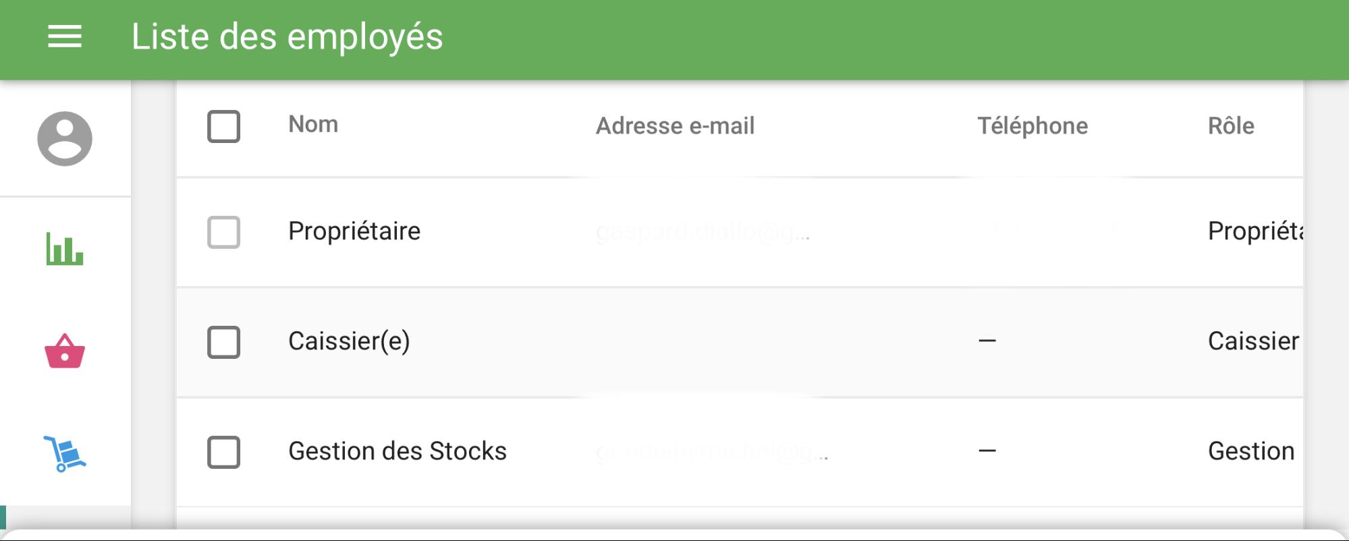
Task: Sort by the Nom column header
Action: pos(313,125)
